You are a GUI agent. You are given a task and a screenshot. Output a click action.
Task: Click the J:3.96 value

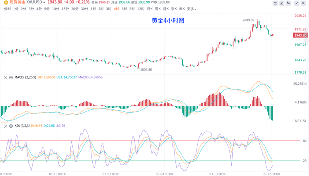(x=61, y=126)
